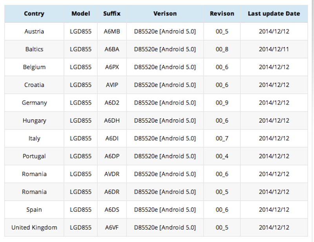Click the Revison column header
314x242 pixels.
point(222,14)
